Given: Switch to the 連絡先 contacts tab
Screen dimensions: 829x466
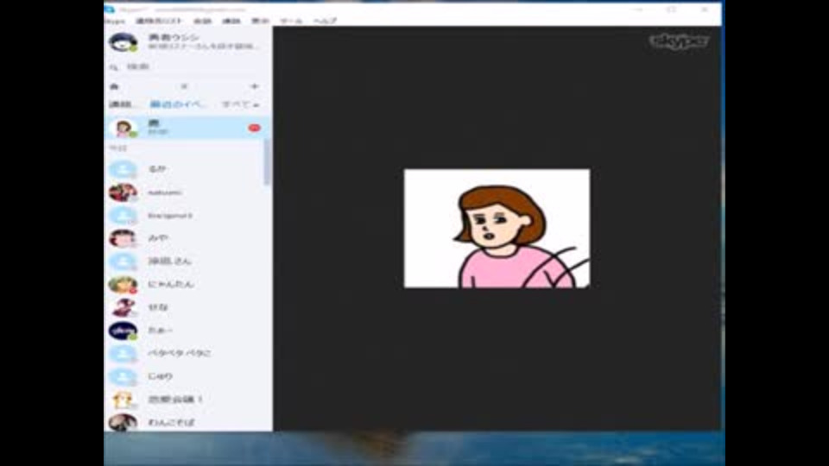Looking at the screenshot, I should [x=123, y=104].
